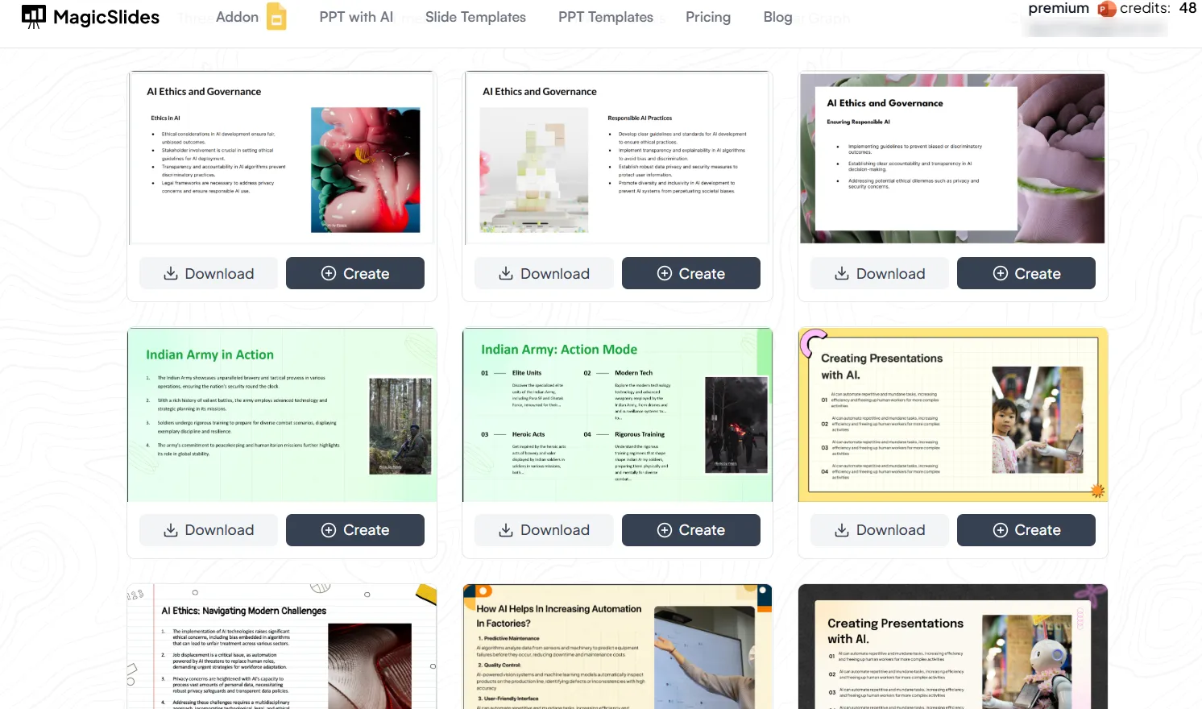Download the "Ethics in AI" slide
The width and height of the screenshot is (1202, 709).
click(x=209, y=273)
